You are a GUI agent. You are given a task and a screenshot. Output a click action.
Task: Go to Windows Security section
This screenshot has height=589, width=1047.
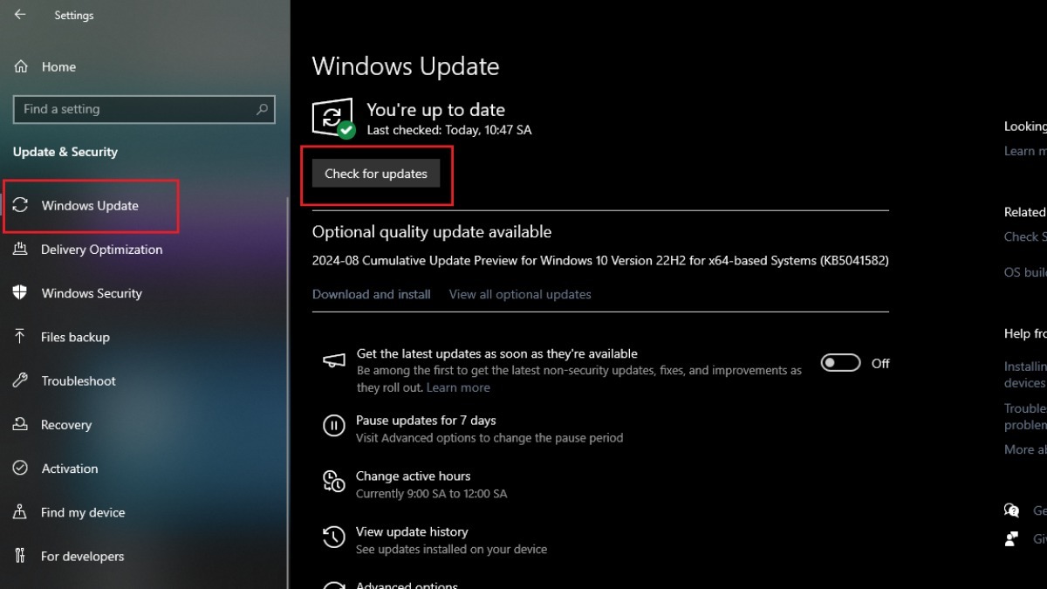[x=92, y=293]
